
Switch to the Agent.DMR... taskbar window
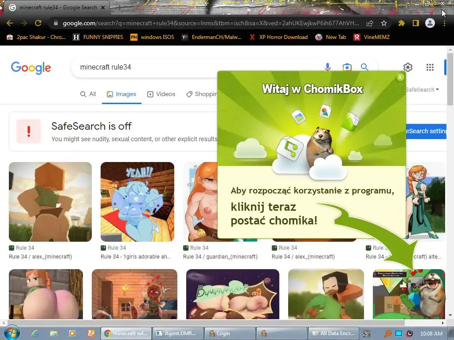pyautogui.click(x=177, y=333)
